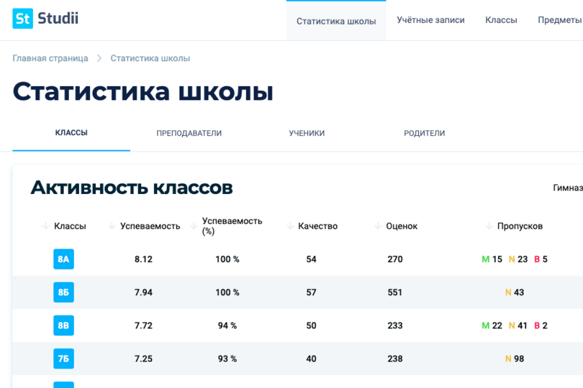This screenshot has width=583, height=388.
Task: Click the 7.25 score in 7Б row
Action: (143, 359)
